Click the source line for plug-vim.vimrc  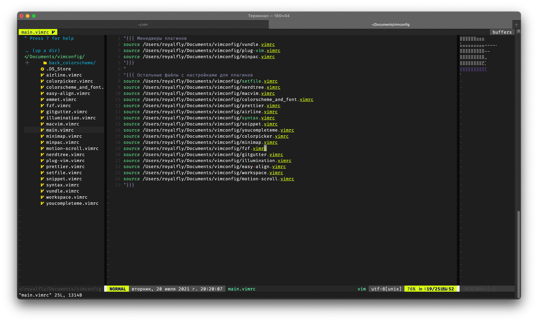click(x=202, y=51)
